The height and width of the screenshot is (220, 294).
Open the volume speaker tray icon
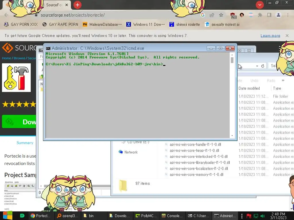pos(263,216)
